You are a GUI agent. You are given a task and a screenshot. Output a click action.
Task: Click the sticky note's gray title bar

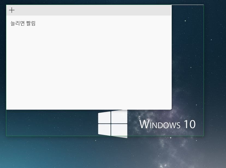click(x=89, y=10)
